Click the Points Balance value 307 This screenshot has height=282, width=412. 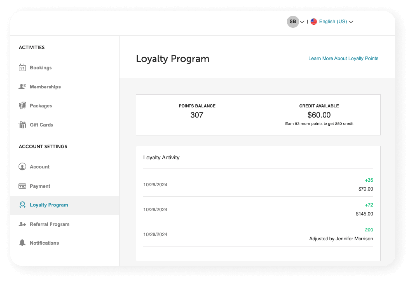197,115
